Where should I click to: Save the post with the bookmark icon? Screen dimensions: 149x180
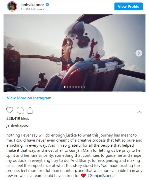pos(139,110)
